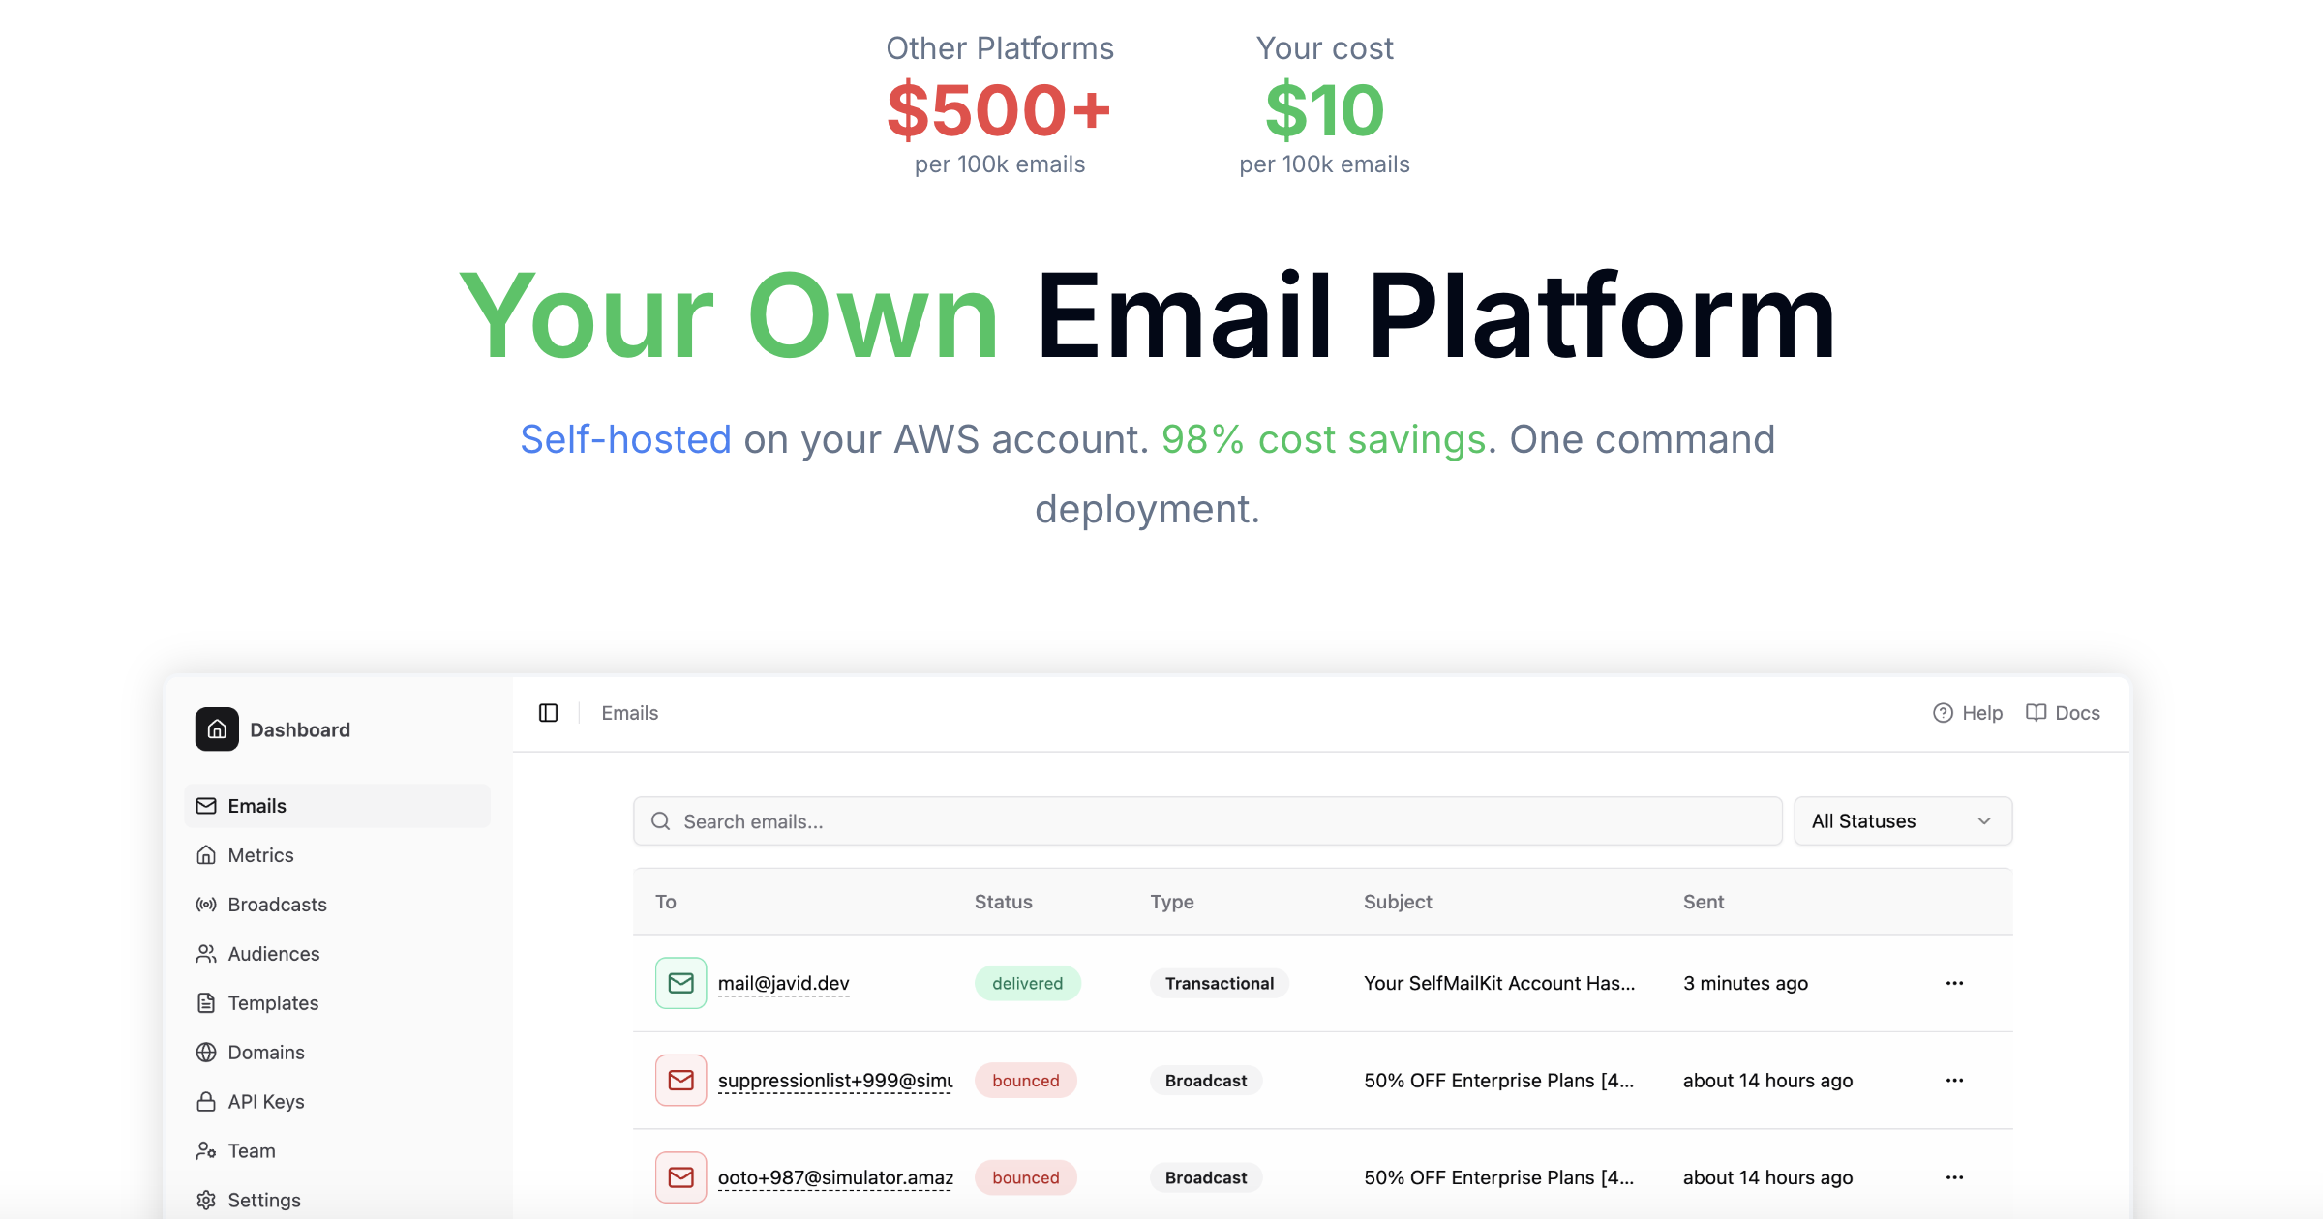The height and width of the screenshot is (1219, 2323).
Task: Click green envelope icon for mail@javid.dev
Action: click(681, 983)
